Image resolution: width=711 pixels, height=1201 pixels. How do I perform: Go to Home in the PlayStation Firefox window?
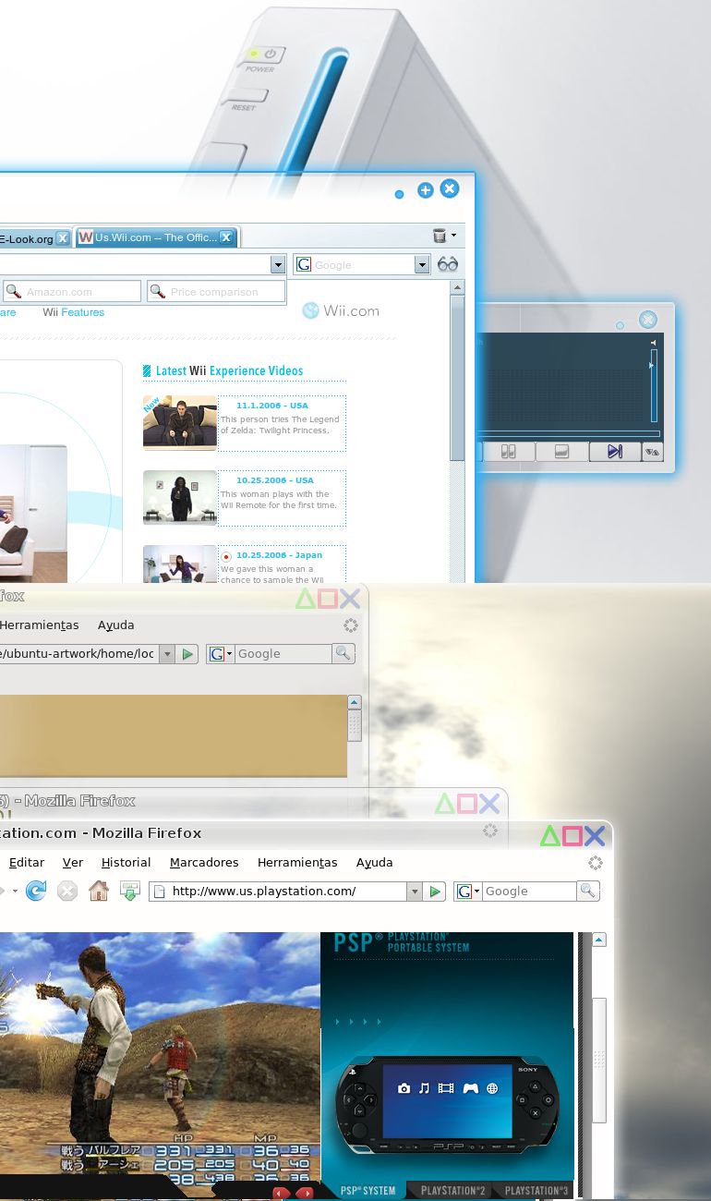[x=99, y=891]
